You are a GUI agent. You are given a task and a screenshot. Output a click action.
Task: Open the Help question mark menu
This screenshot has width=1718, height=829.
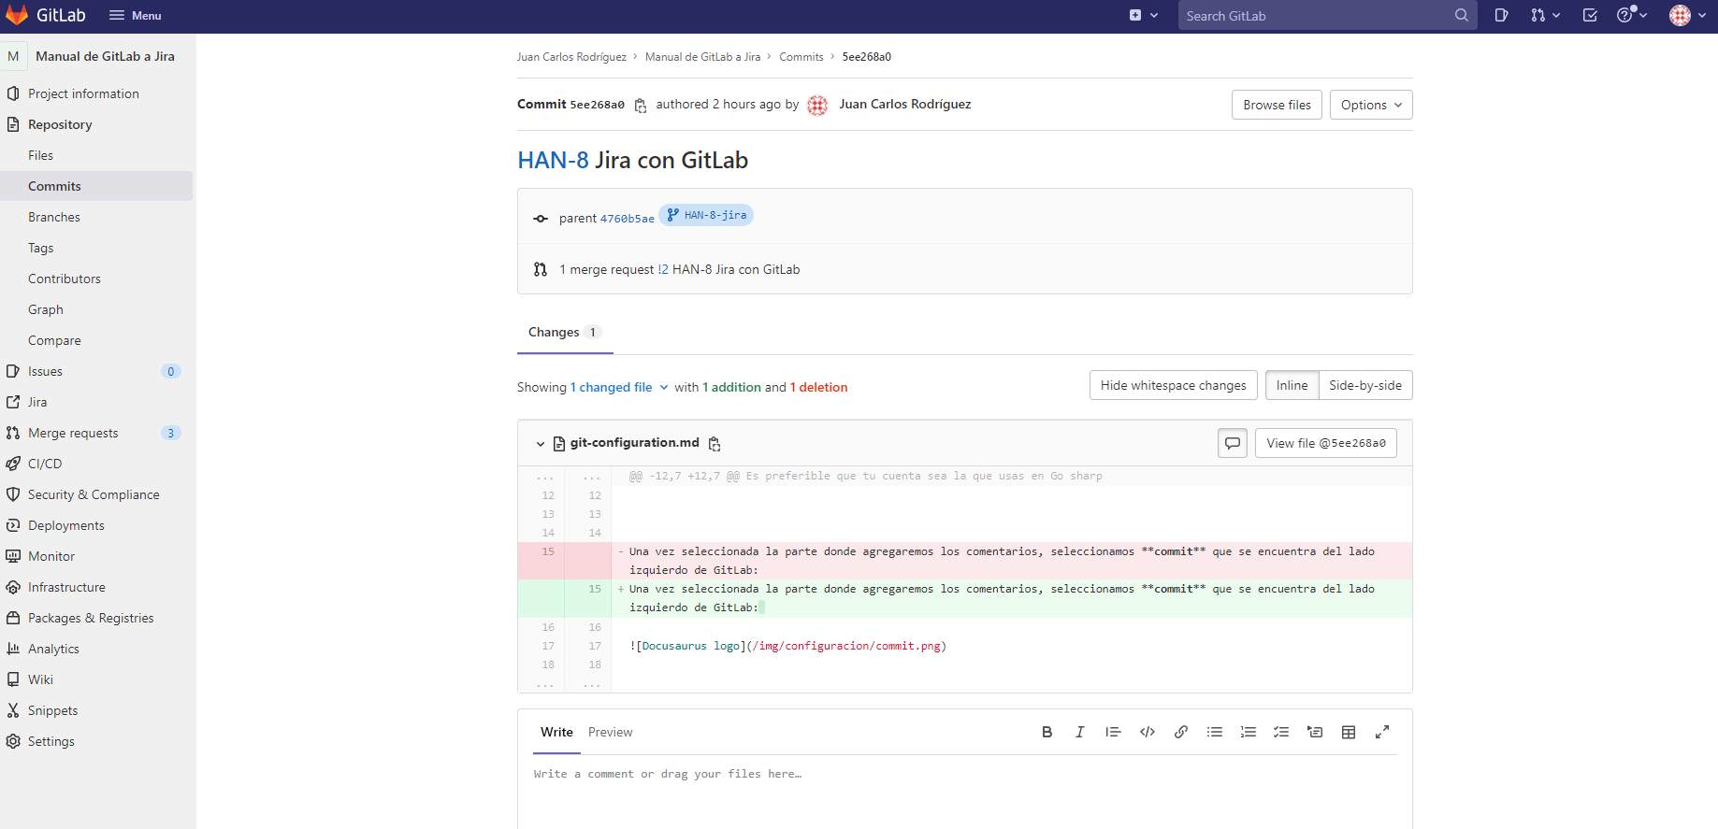point(1632,16)
